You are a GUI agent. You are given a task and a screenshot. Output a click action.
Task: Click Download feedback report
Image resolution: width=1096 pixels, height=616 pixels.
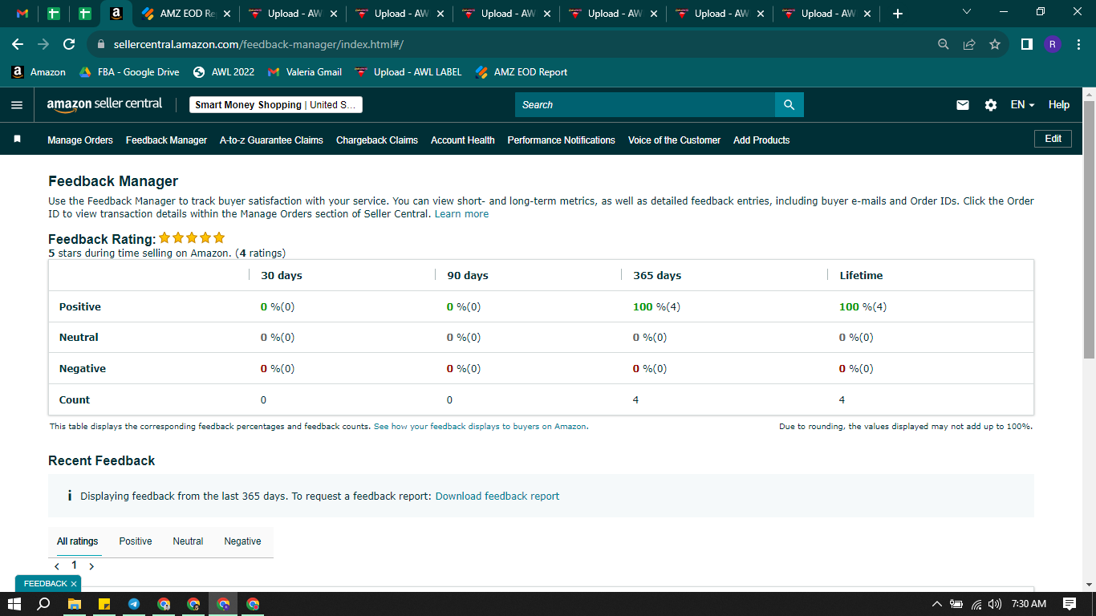coord(497,496)
